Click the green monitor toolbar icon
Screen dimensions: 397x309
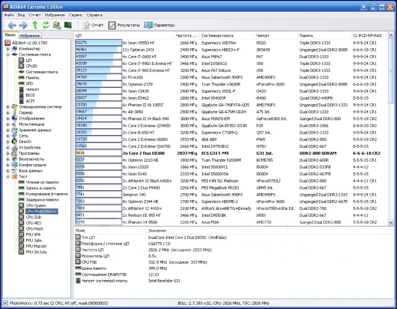tap(68, 25)
